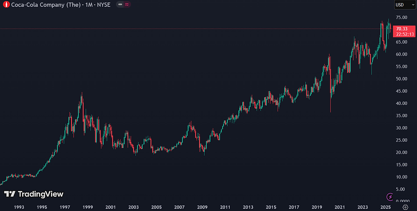Click the 60.00 price axis label
This screenshot has width=417, height=211.
pyautogui.click(x=402, y=54)
